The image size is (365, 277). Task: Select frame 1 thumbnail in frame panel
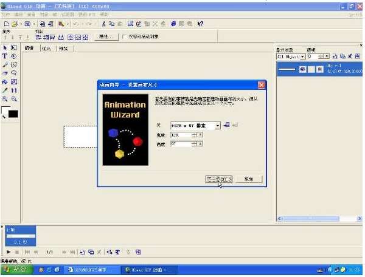(x=21, y=236)
